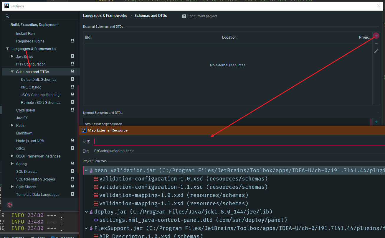Viewport: 385px width, 238px height.
Task: Select JavaFX in the settings tree
Action: pyautogui.click(x=22, y=118)
